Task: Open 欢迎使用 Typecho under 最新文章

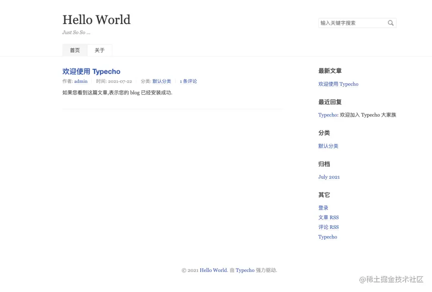Action: 338,84
